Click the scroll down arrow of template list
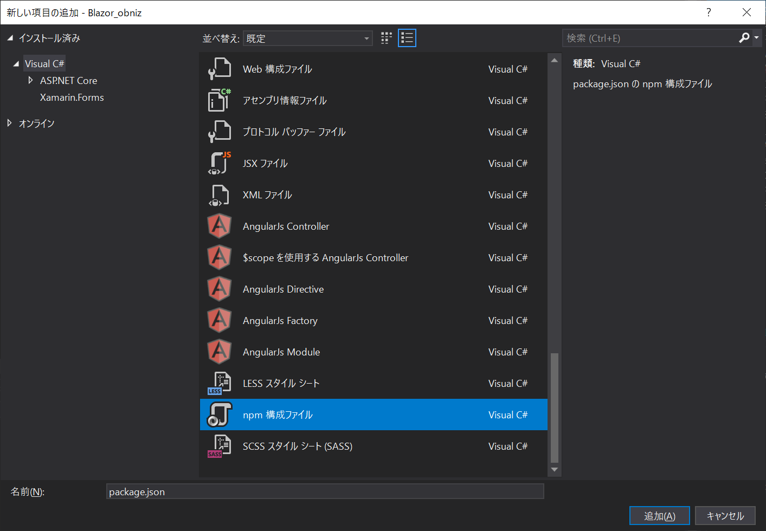766x531 pixels. tap(554, 470)
